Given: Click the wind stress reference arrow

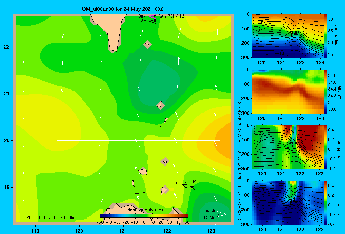Looking at the screenshot, I should coord(212,214).
